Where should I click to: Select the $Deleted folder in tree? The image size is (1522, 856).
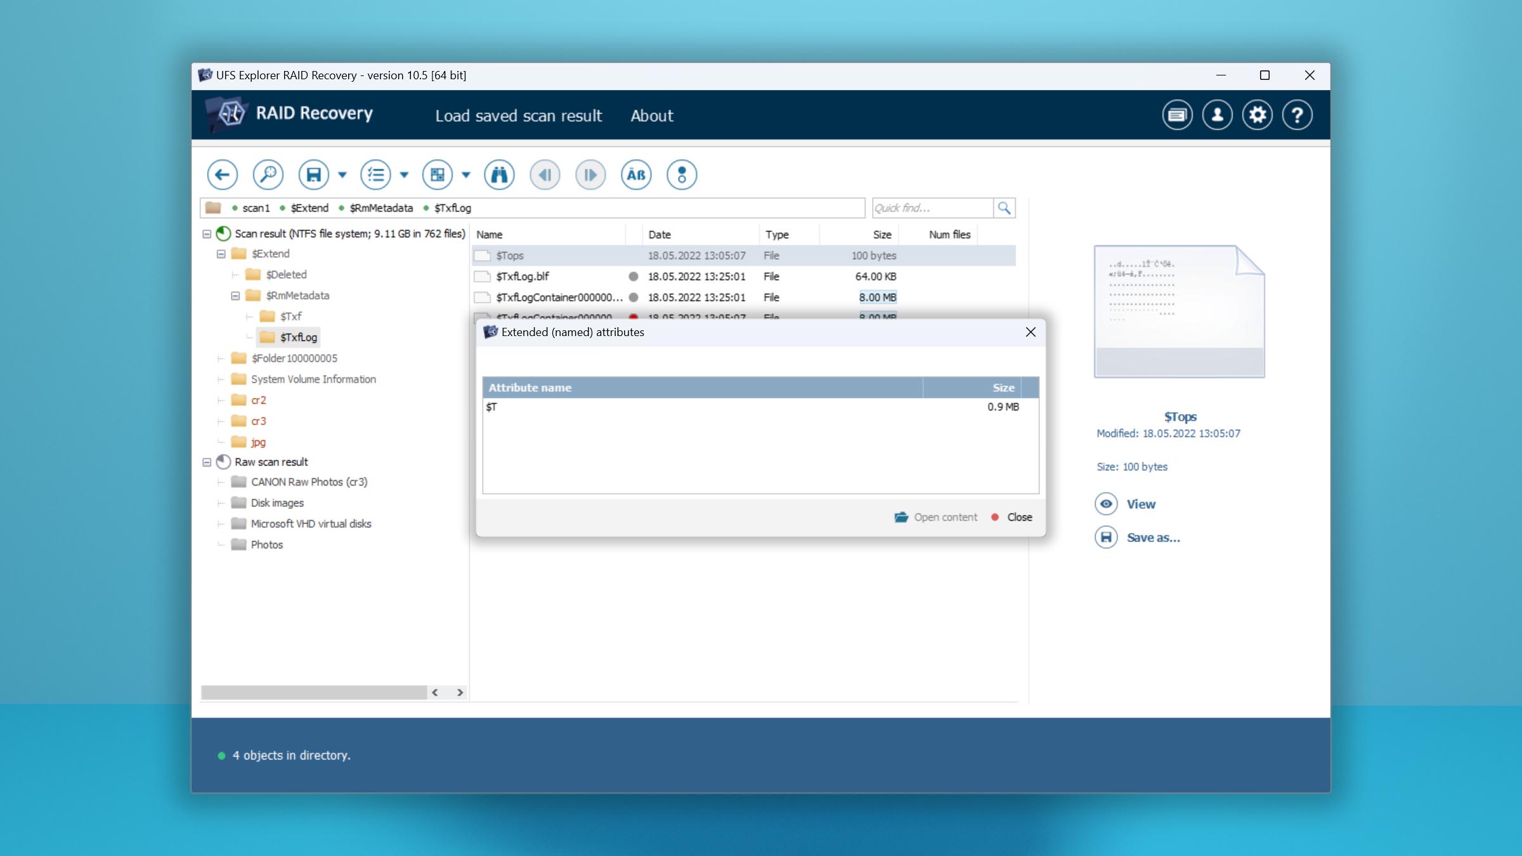pos(286,275)
